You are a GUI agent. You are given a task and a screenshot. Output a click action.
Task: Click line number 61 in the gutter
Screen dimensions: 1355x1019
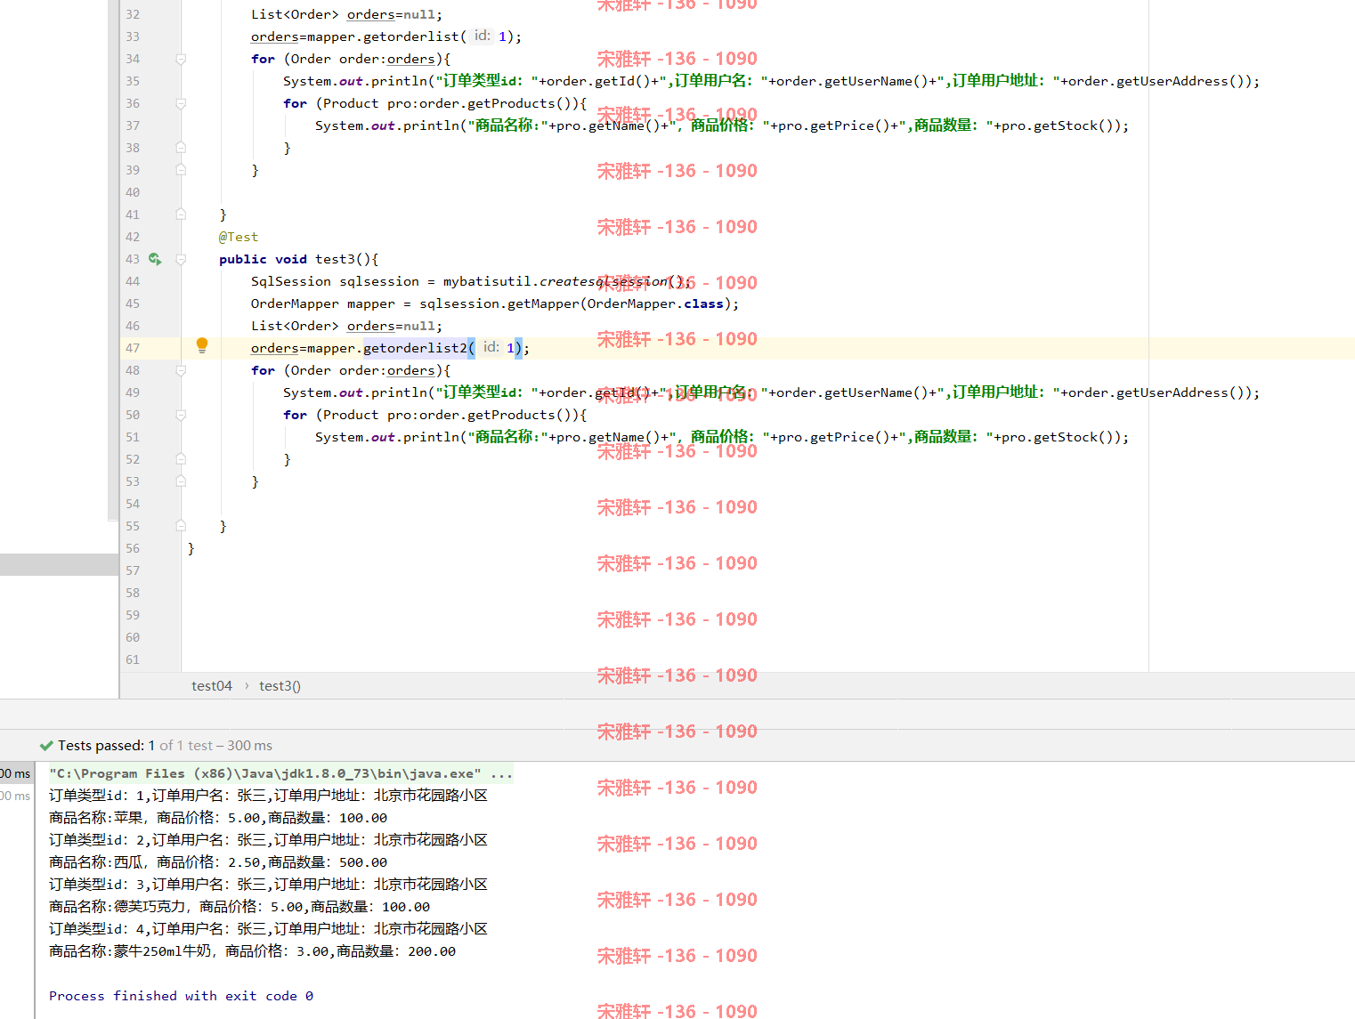point(133,659)
